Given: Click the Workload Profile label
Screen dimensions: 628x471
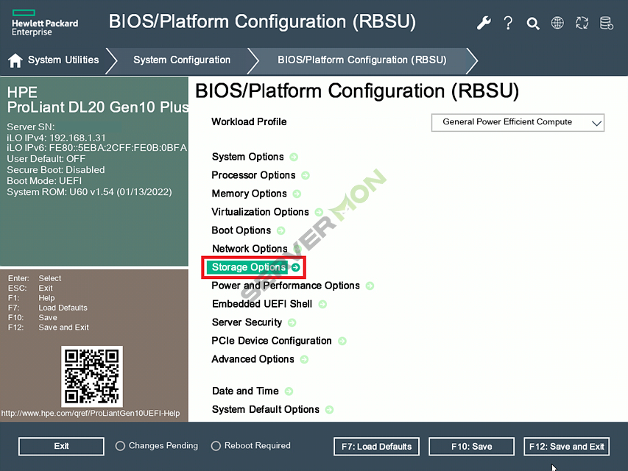Looking at the screenshot, I should 249,121.
